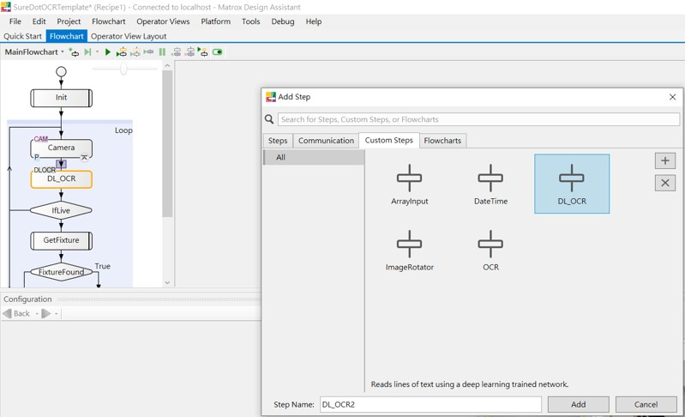Image resolution: width=685 pixels, height=417 pixels.
Task: Click the Back navigation button
Action: coord(16,313)
